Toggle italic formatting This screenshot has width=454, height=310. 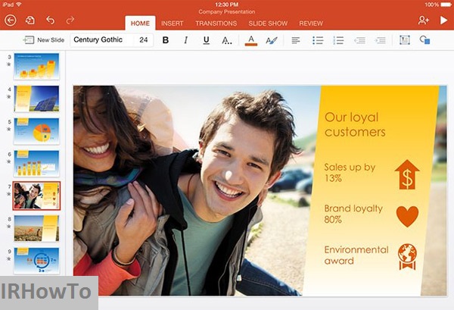(185, 40)
